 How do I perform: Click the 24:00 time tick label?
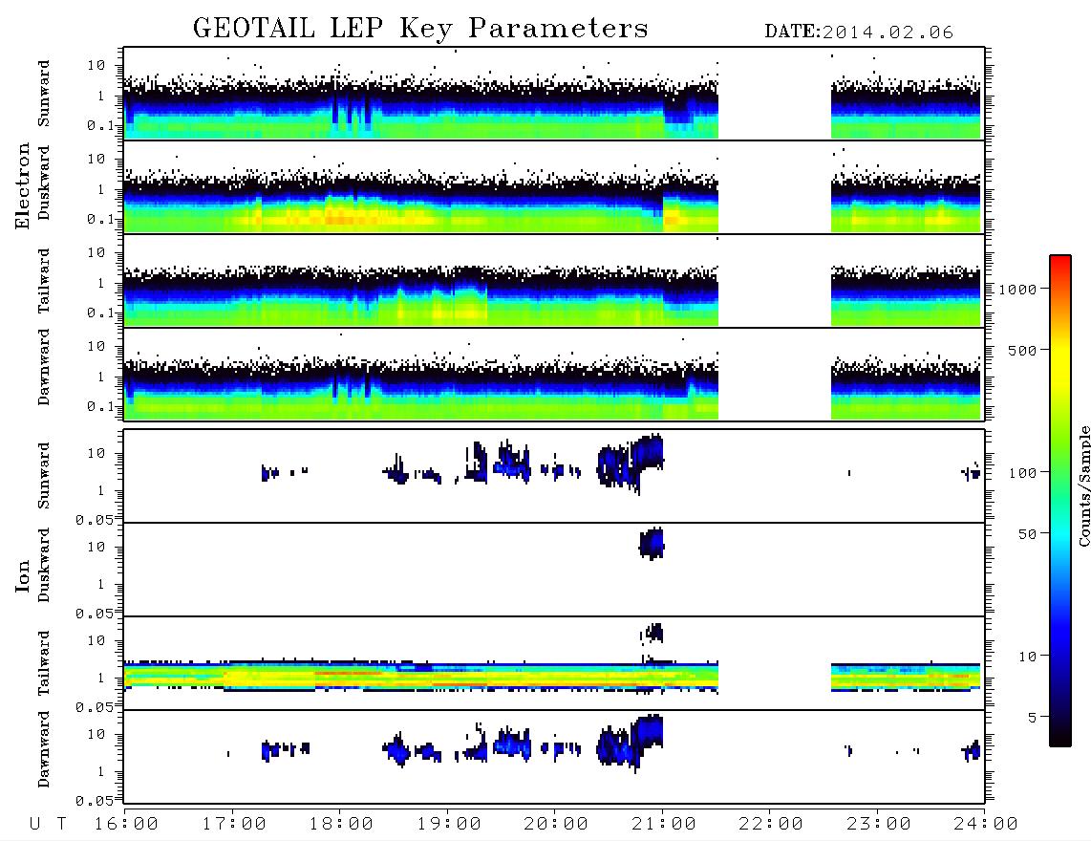coord(986,825)
